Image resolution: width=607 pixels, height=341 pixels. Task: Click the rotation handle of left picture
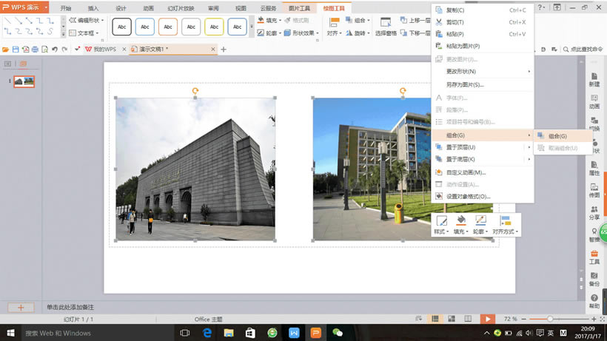pos(195,91)
